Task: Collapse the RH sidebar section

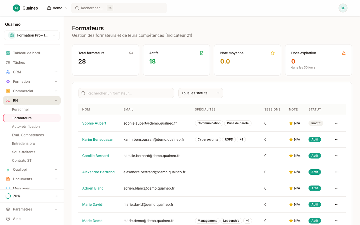Action: [x=56, y=100]
